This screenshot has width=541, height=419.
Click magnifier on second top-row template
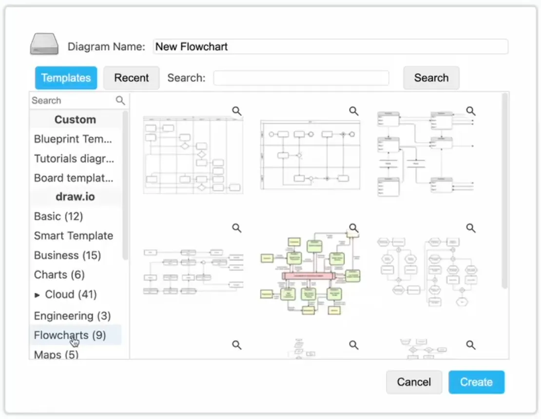click(354, 111)
